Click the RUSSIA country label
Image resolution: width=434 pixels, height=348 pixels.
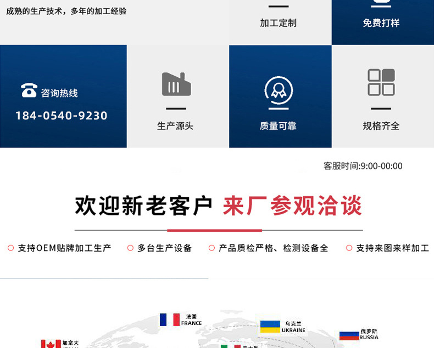369,338
